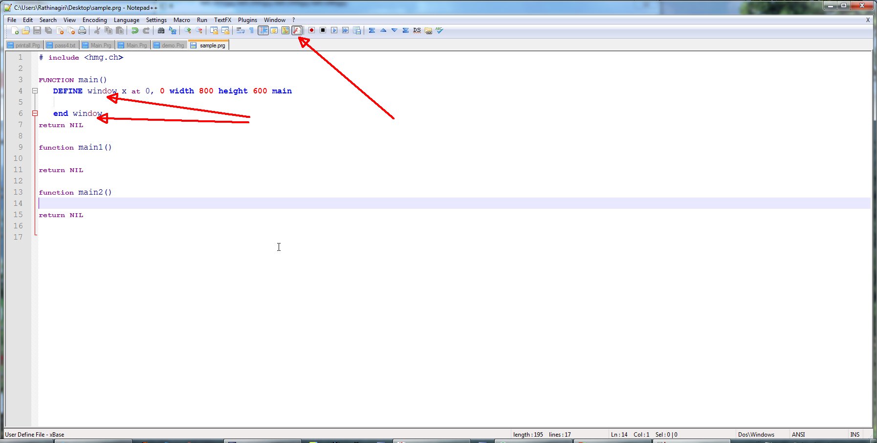Switch to the pass4.txt tab
This screenshot has width=877, height=443.
click(62, 45)
